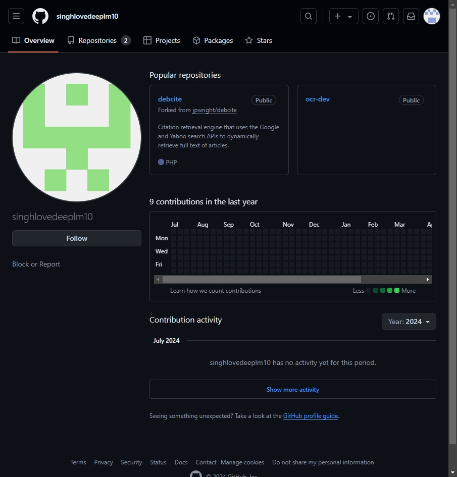Click the brightest green legend square

397,291
